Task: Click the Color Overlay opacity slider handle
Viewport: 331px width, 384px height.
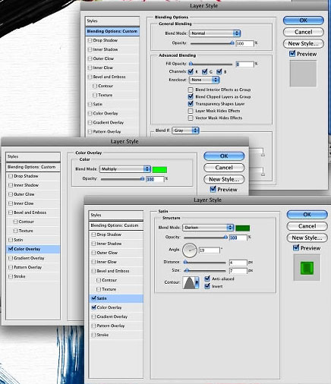Action: point(142,179)
